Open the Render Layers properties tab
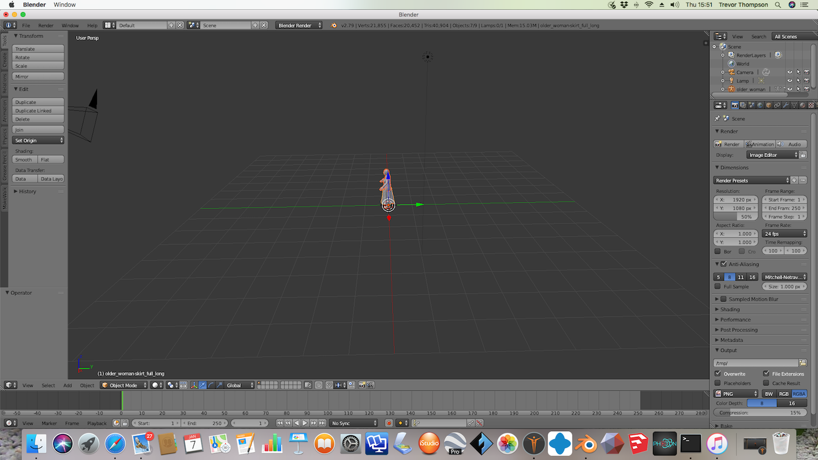The image size is (818, 460). tap(743, 105)
